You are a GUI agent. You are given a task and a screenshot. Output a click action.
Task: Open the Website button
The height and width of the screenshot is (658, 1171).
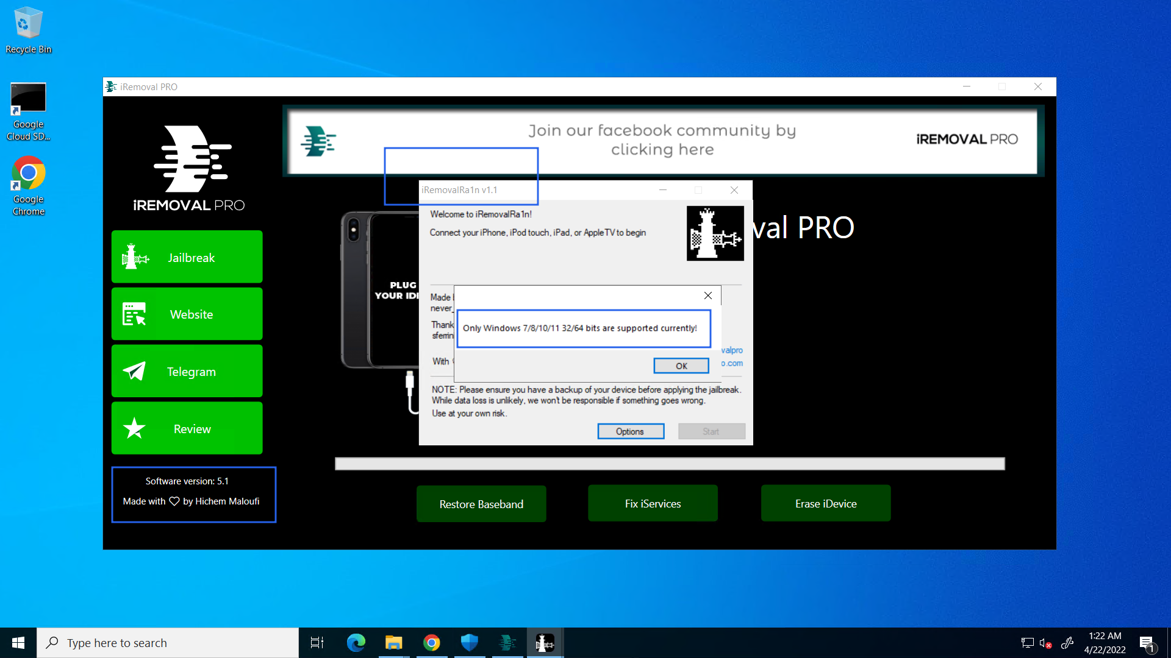[187, 314]
